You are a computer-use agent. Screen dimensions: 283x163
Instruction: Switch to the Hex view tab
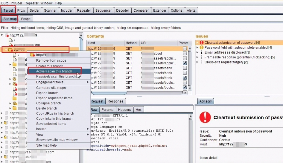point(139,110)
